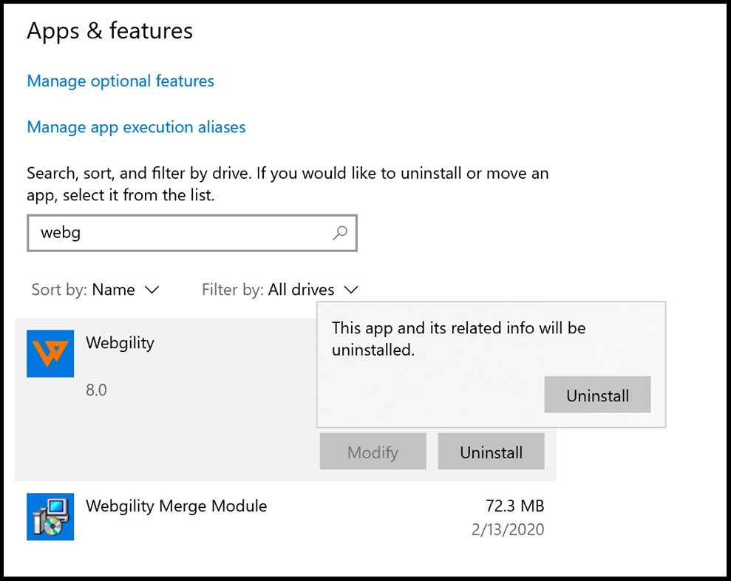Click the Webgility orange W app icon
731x581 pixels.
click(x=50, y=353)
